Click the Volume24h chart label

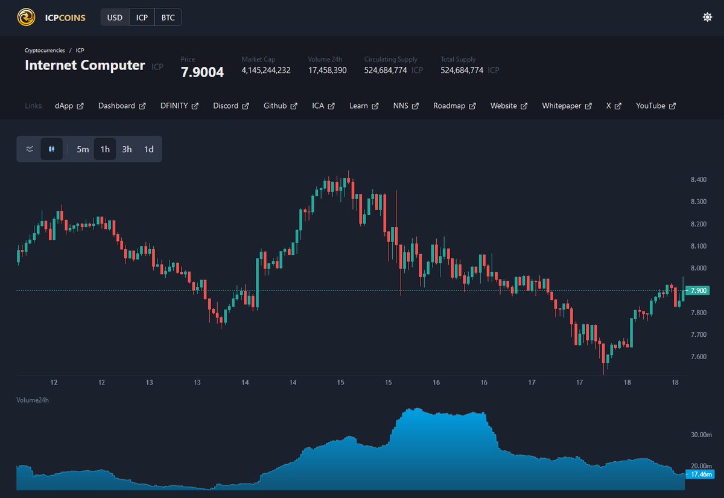pyautogui.click(x=31, y=400)
